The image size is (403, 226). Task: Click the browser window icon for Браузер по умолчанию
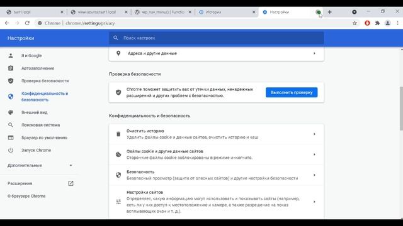click(x=11, y=137)
